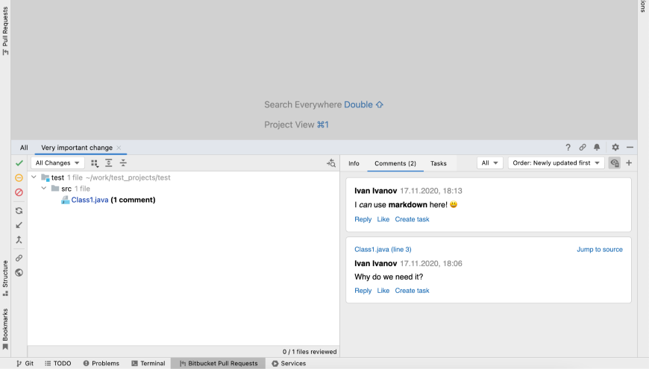649x369 pixels.
Task: Switch to the Info tab
Action: point(354,163)
